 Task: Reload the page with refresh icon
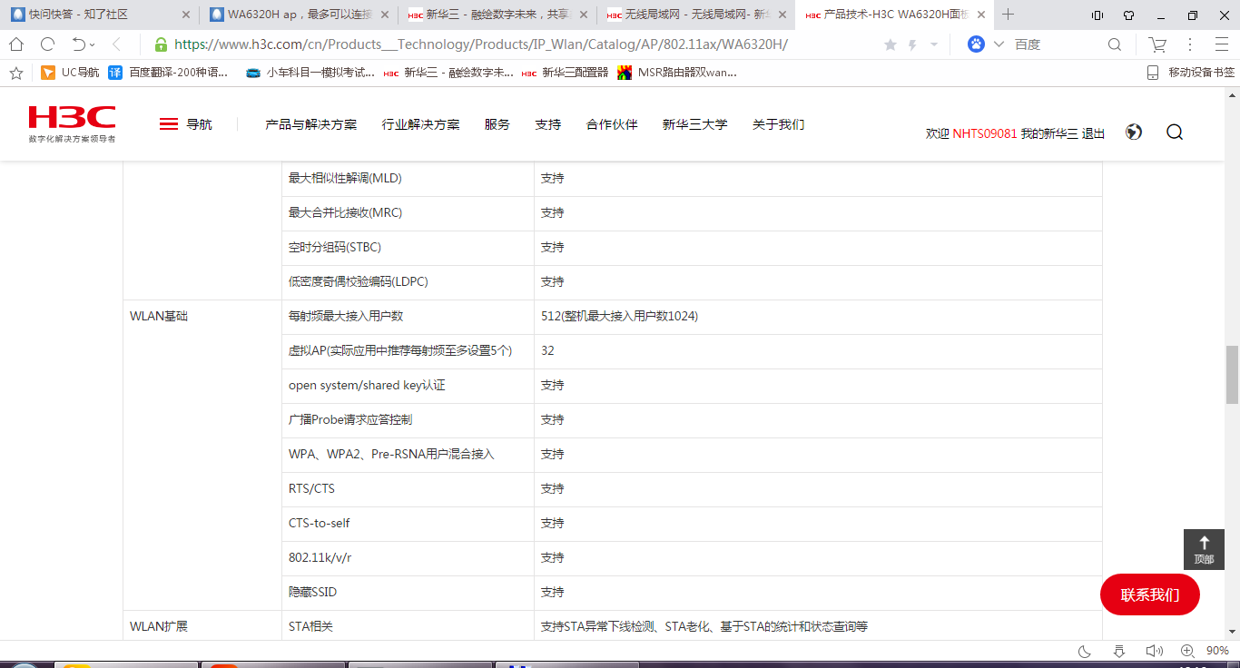tap(47, 44)
